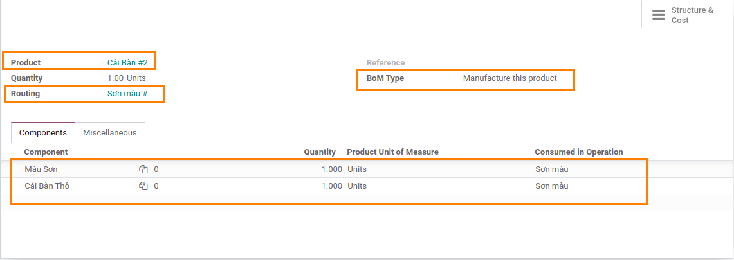Click the 1.00 Units quantity field
734x260 pixels.
click(x=127, y=78)
